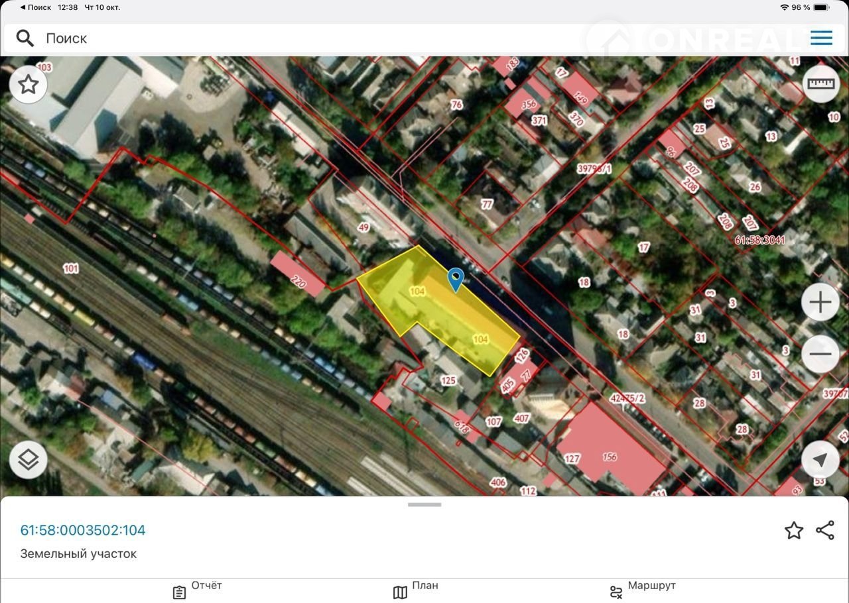Open the hamburger menu
The height and width of the screenshot is (603, 849).
tap(821, 38)
